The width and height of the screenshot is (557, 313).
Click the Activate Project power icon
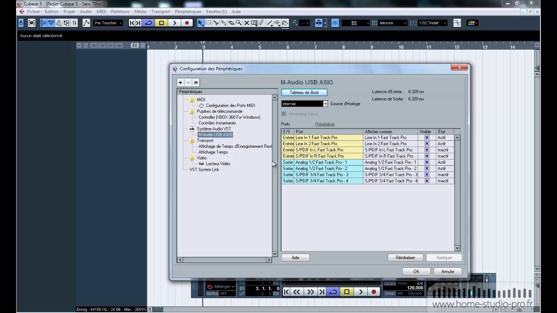[x=21, y=23]
